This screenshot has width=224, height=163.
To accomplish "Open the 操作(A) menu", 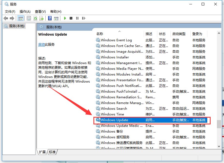I will [25, 11].
